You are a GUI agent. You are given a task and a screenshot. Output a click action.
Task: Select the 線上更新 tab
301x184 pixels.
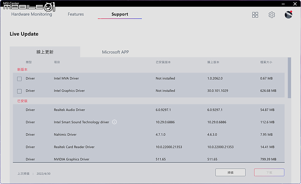click(x=45, y=52)
